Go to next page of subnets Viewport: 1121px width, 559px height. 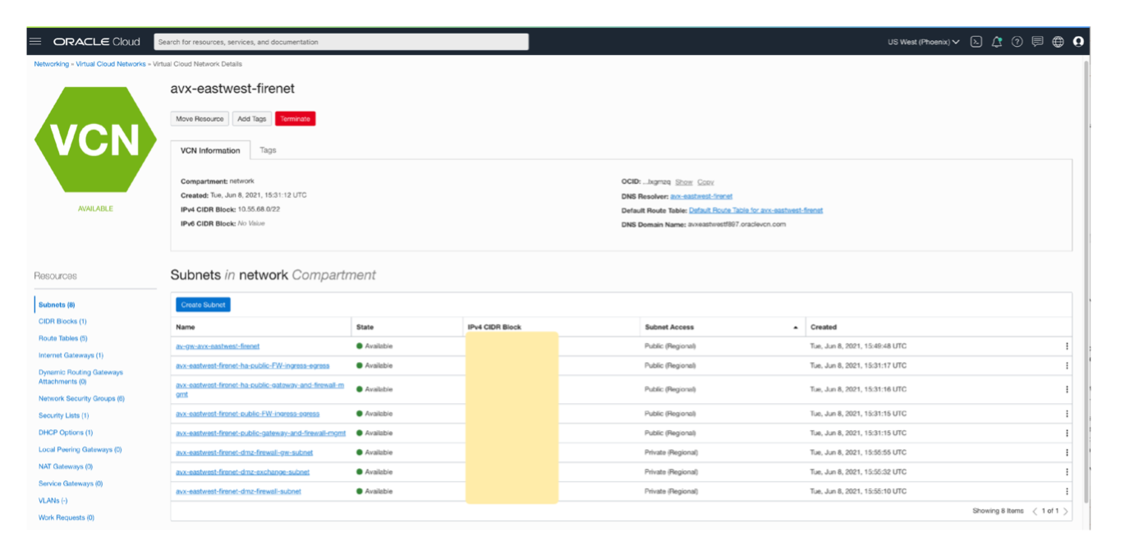pyautogui.click(x=1066, y=511)
